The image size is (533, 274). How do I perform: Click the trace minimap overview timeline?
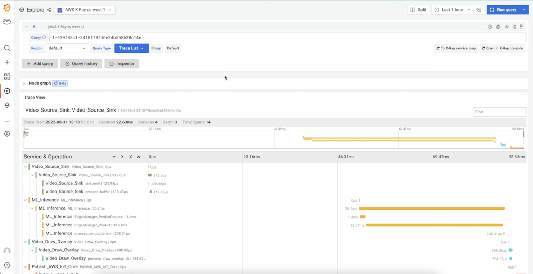(274, 140)
